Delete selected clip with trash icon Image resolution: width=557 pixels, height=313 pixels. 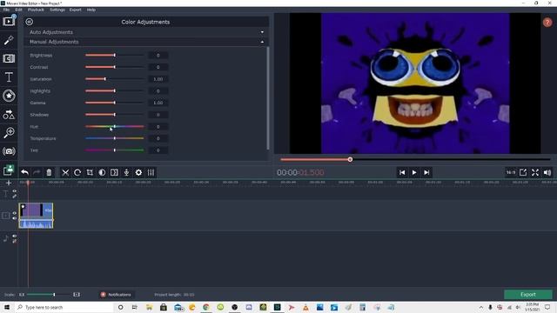click(x=49, y=172)
